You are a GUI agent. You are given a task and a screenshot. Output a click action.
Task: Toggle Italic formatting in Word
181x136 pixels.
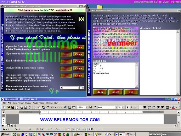point(131,107)
